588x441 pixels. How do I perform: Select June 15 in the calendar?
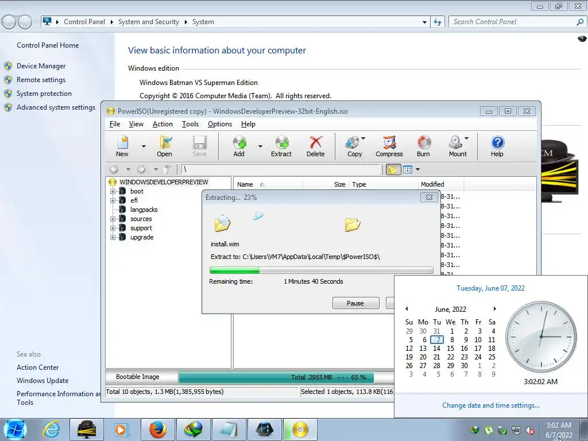click(x=450, y=349)
